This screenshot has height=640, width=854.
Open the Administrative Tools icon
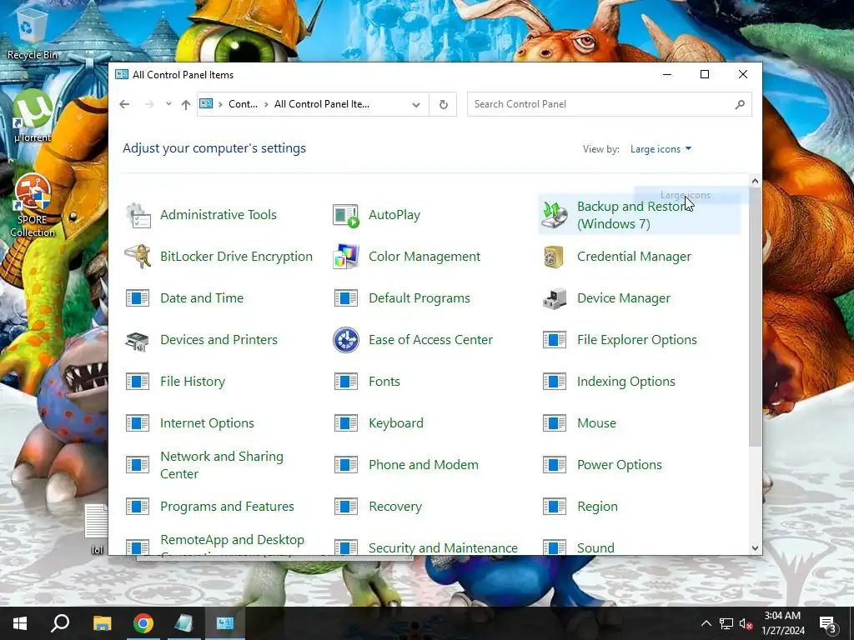tap(138, 215)
